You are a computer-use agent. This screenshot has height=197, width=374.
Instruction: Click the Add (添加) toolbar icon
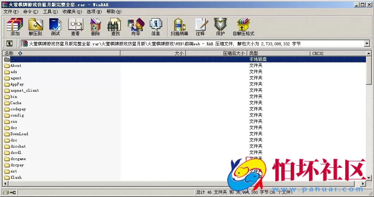tap(15, 27)
